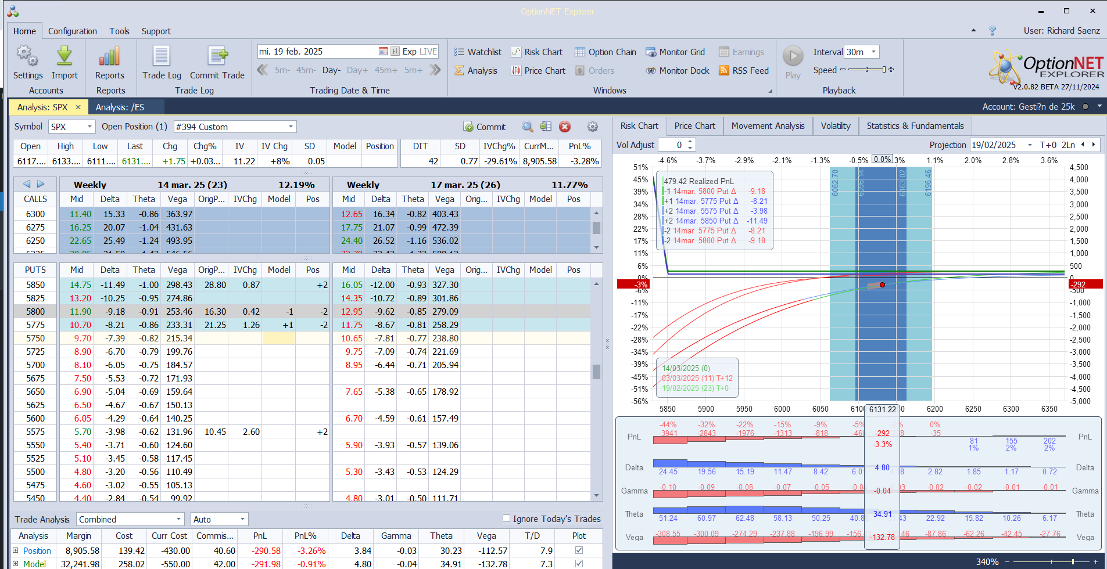Click the magnifier search icon beside Commit
This screenshot has height=569, width=1107.
(x=527, y=127)
